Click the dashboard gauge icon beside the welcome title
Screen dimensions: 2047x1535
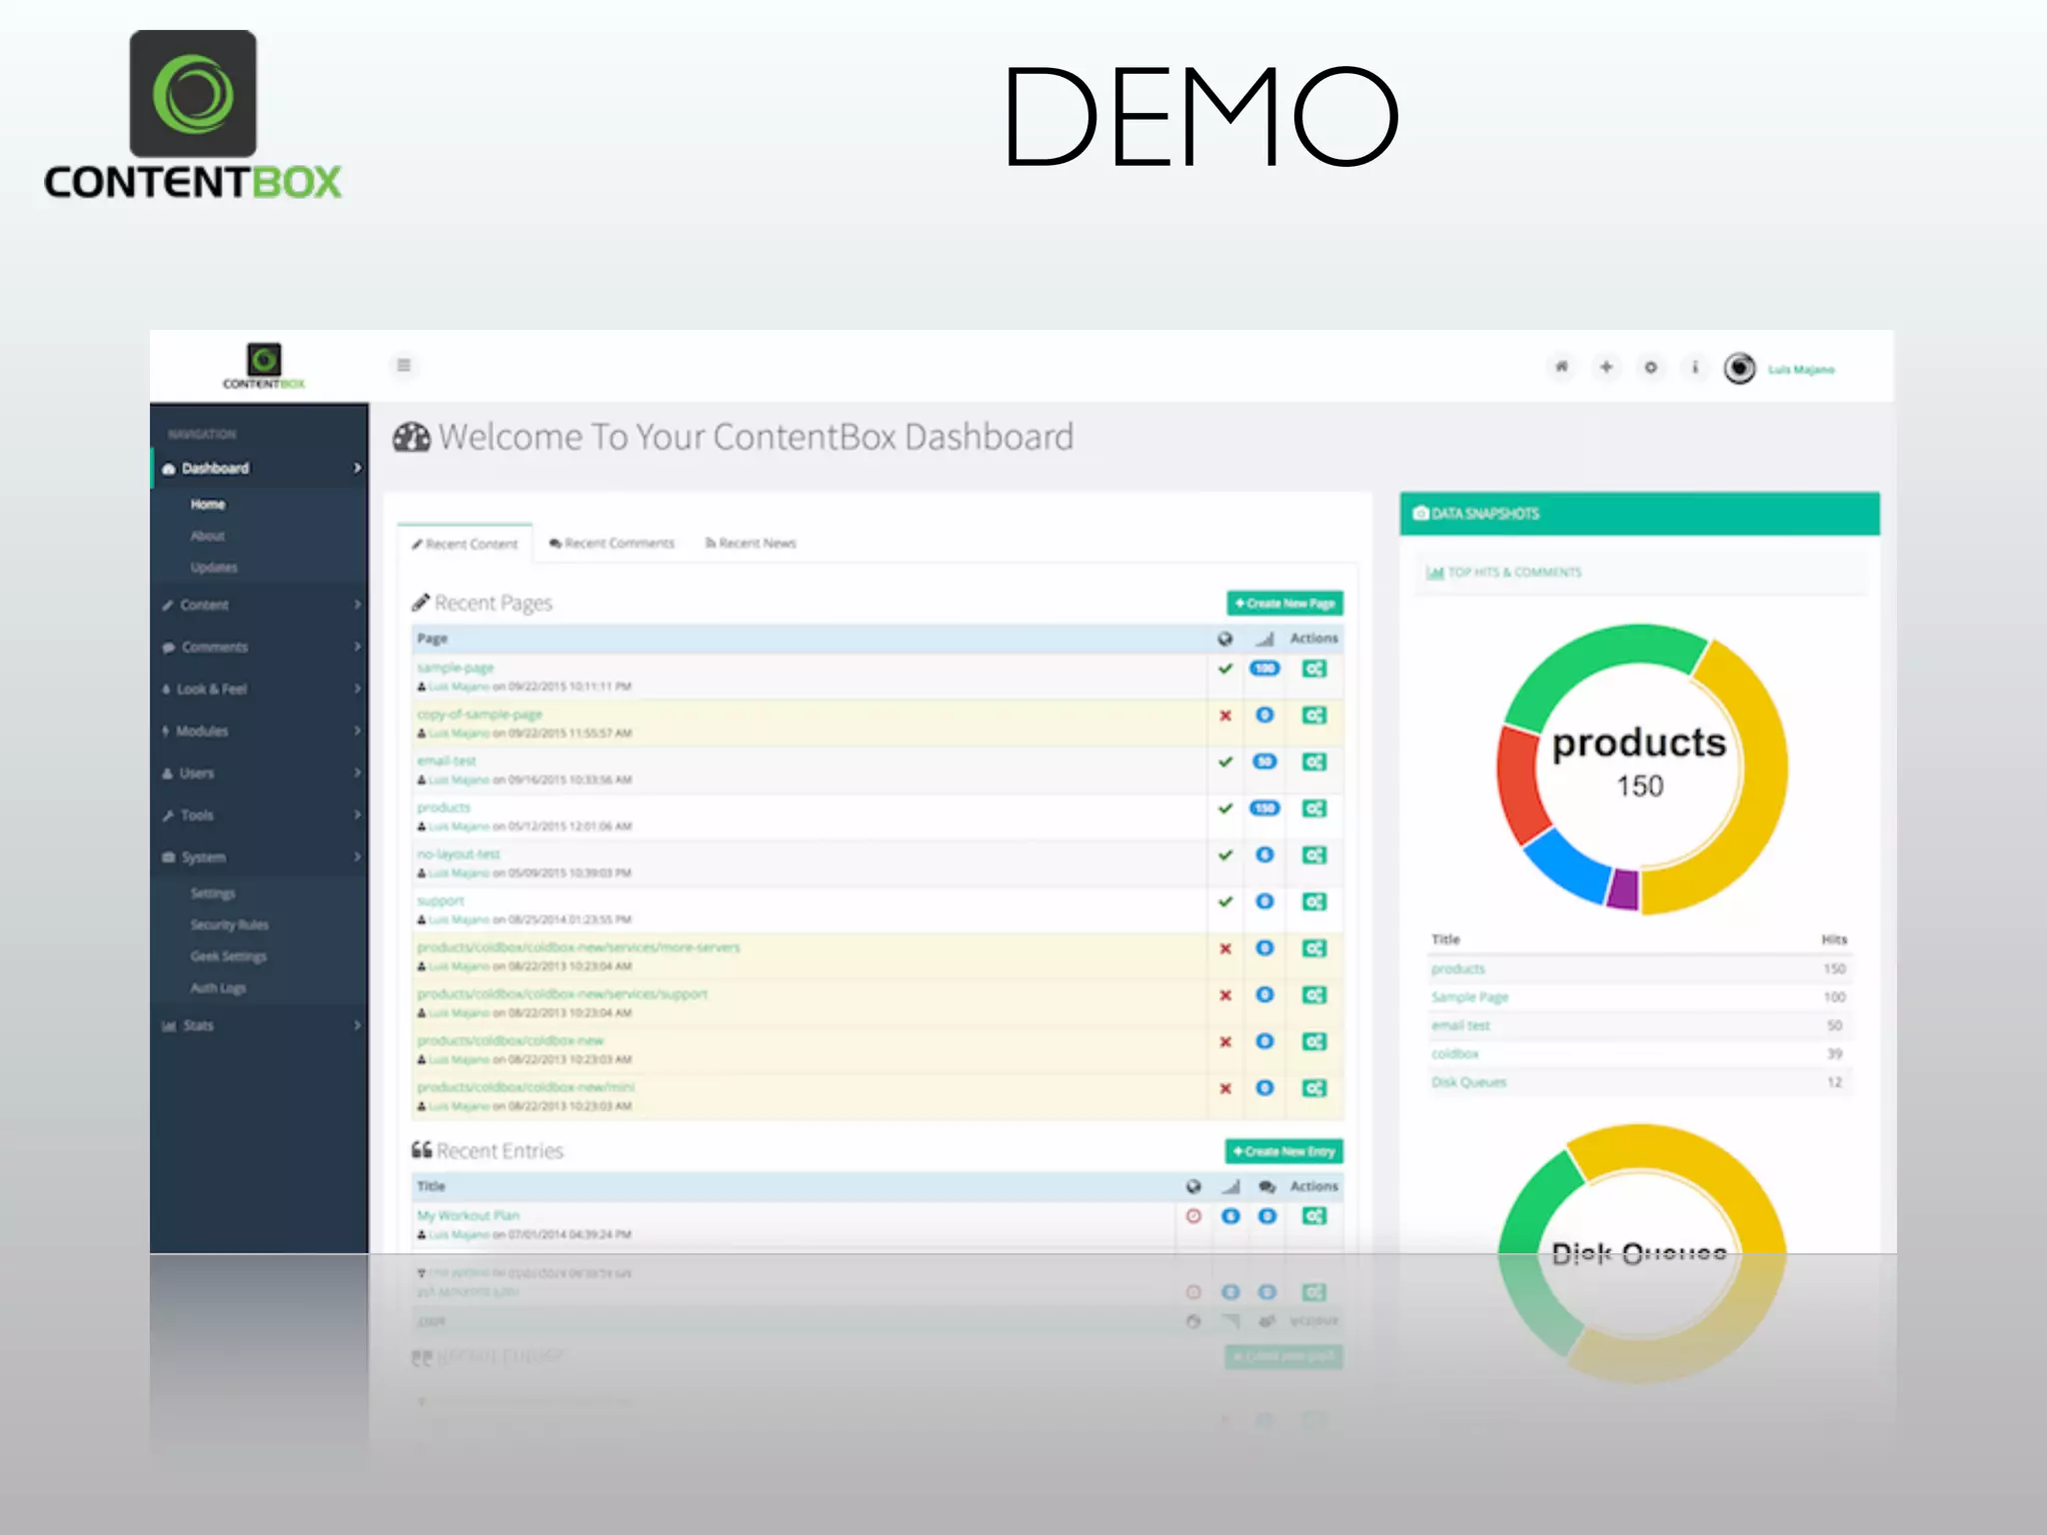(411, 438)
